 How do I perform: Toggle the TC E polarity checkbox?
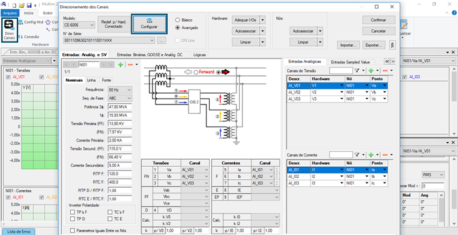[110, 219]
